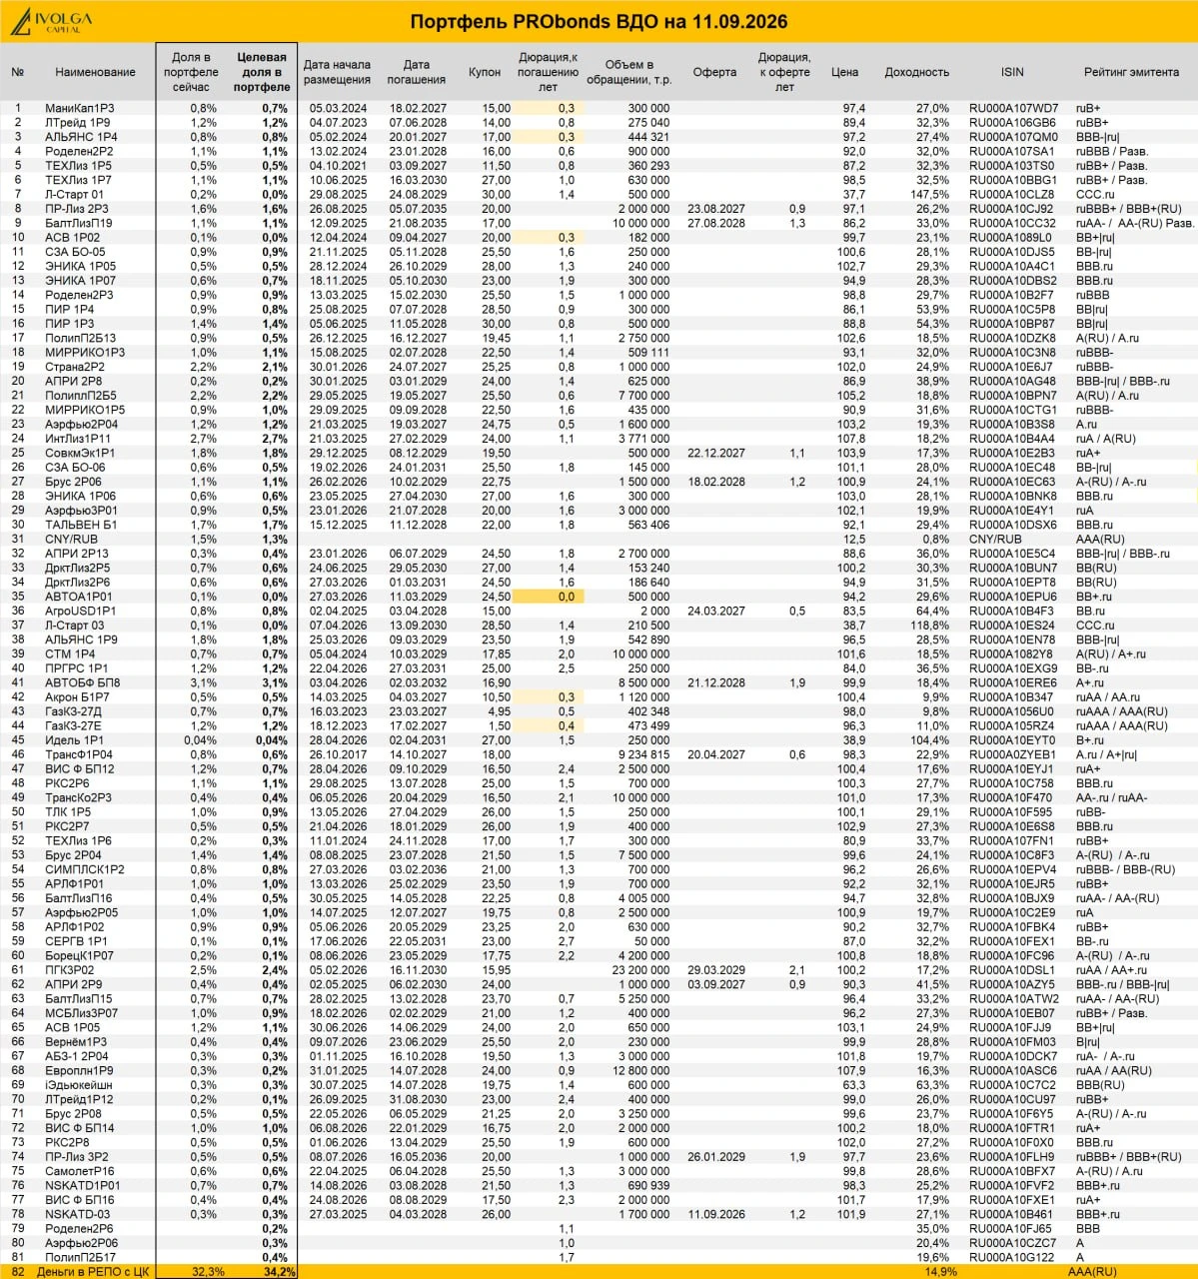Viewport: 1198px width, 1279px height.
Task: Click the 'Объем в обращении, т.р.' header
Action: tap(629, 72)
